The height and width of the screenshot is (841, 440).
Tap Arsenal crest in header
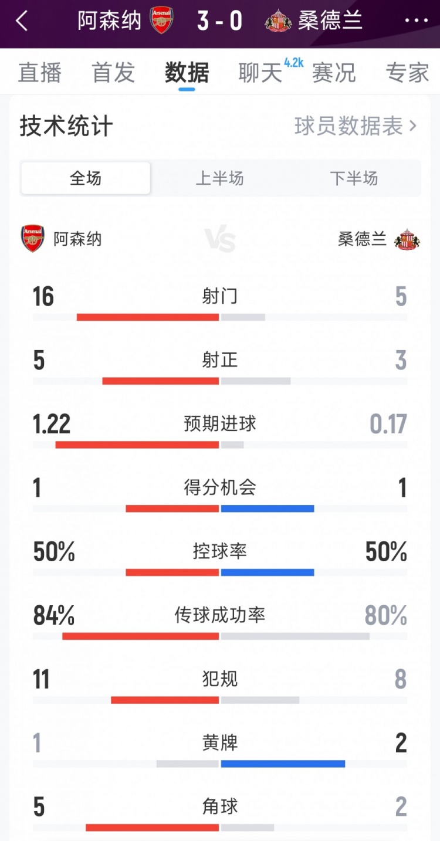(x=161, y=21)
